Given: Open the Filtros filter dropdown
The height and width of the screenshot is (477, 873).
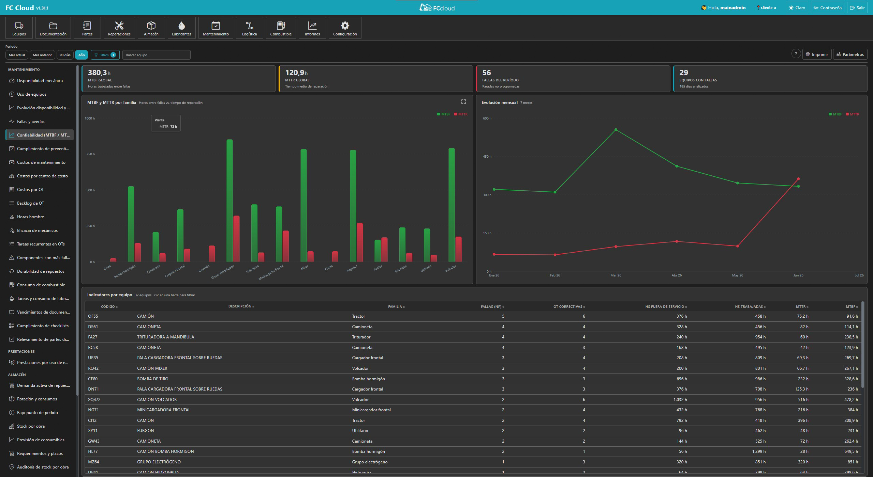Looking at the screenshot, I should pyautogui.click(x=105, y=55).
